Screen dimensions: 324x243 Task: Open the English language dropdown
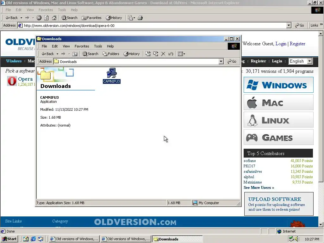(x=301, y=61)
